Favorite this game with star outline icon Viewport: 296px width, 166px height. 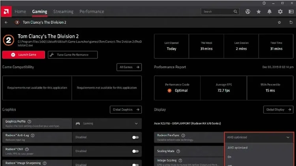(x=279, y=22)
